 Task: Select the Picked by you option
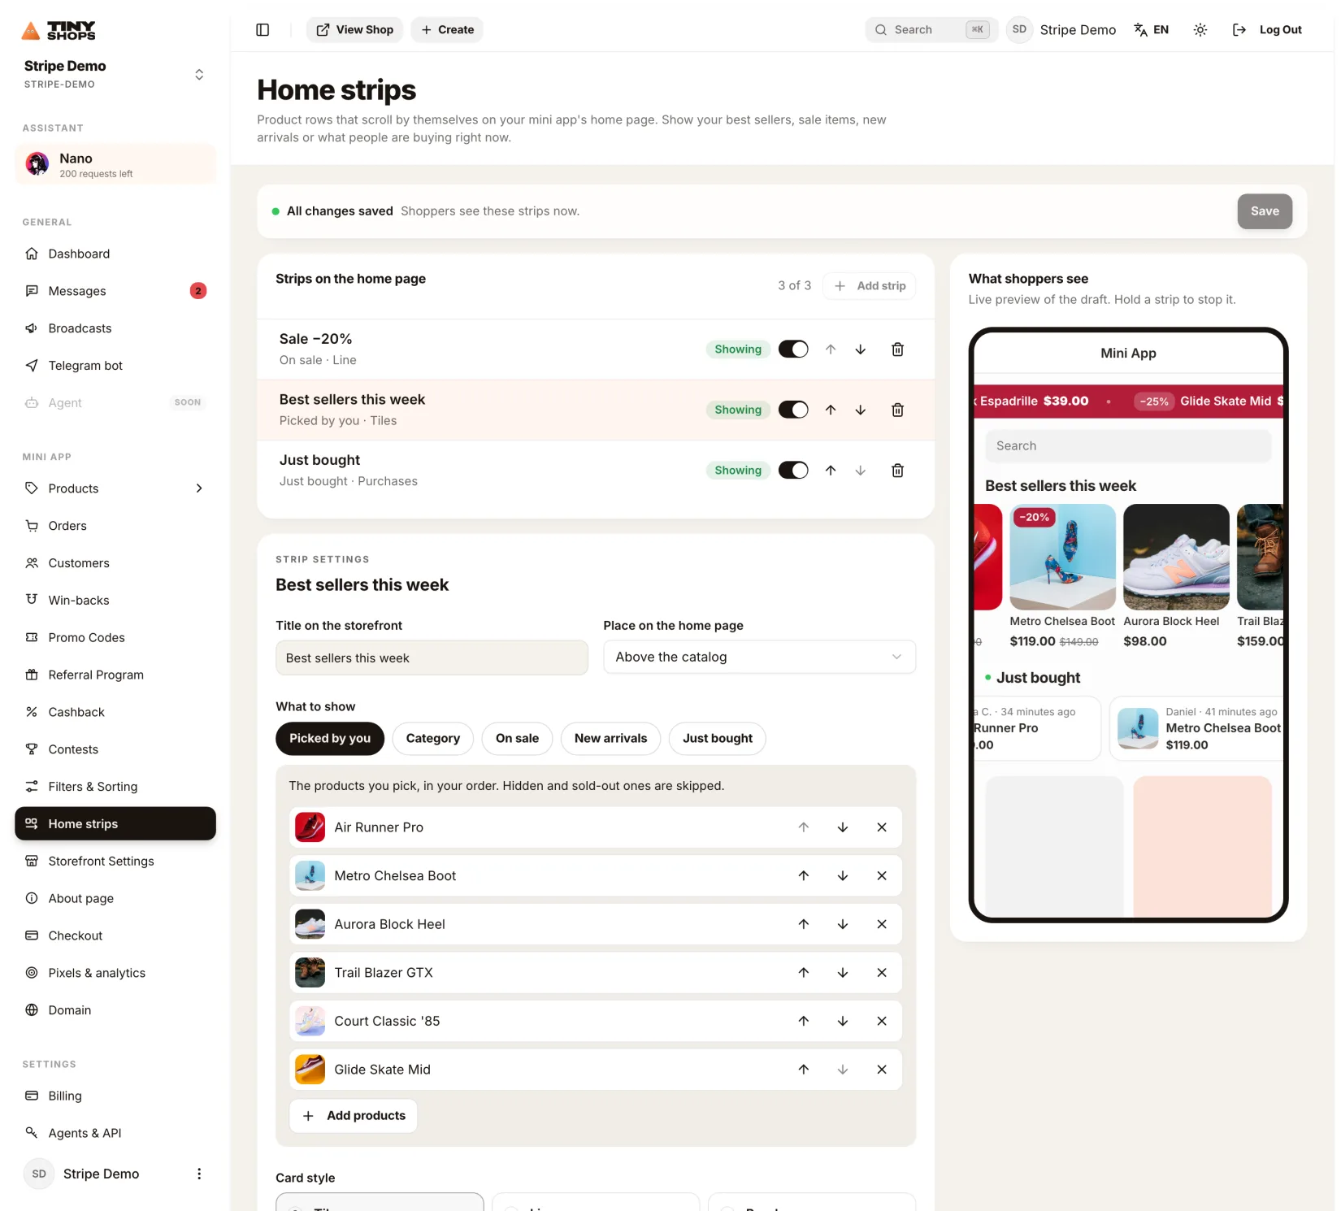coord(330,739)
